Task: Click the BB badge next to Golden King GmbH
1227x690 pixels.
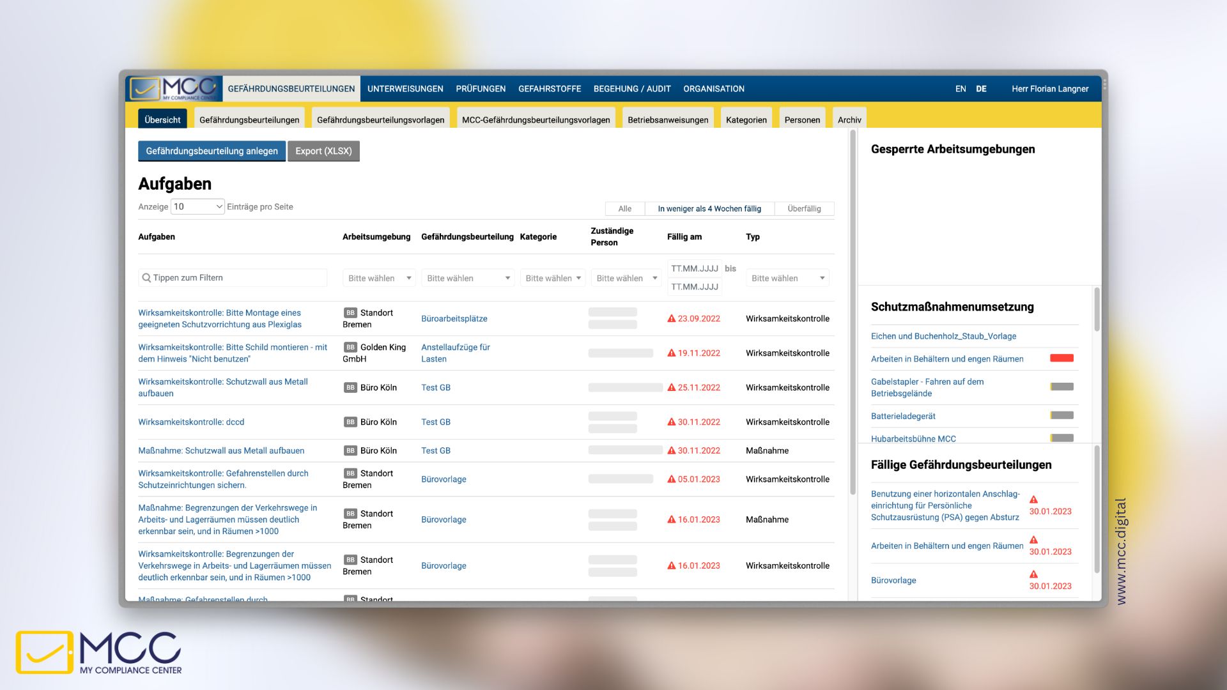Action: point(350,347)
